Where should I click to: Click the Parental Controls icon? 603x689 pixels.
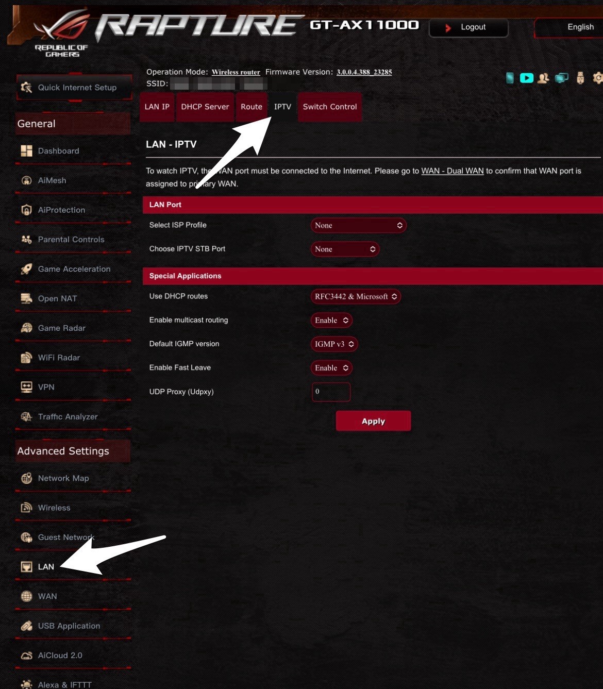[26, 240]
